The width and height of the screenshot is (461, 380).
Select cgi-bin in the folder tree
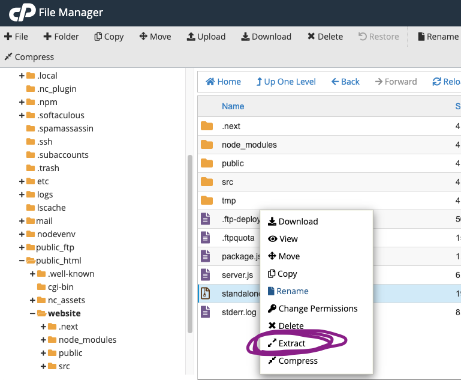61,287
